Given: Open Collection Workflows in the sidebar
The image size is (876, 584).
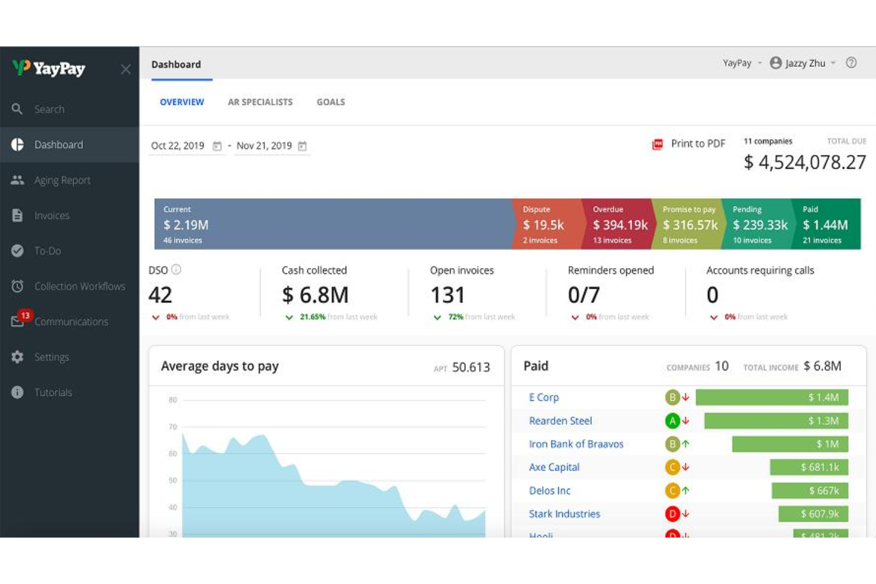Looking at the screenshot, I should (70, 286).
